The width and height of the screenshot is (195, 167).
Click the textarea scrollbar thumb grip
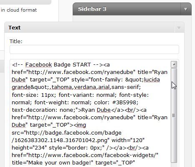click(174, 115)
